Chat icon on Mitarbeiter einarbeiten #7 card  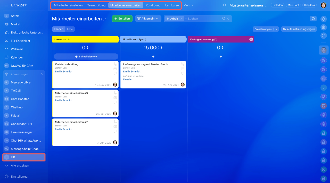pyautogui.click(x=115, y=131)
